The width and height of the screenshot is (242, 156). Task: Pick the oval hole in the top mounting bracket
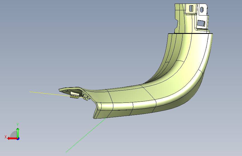[x=202, y=10]
